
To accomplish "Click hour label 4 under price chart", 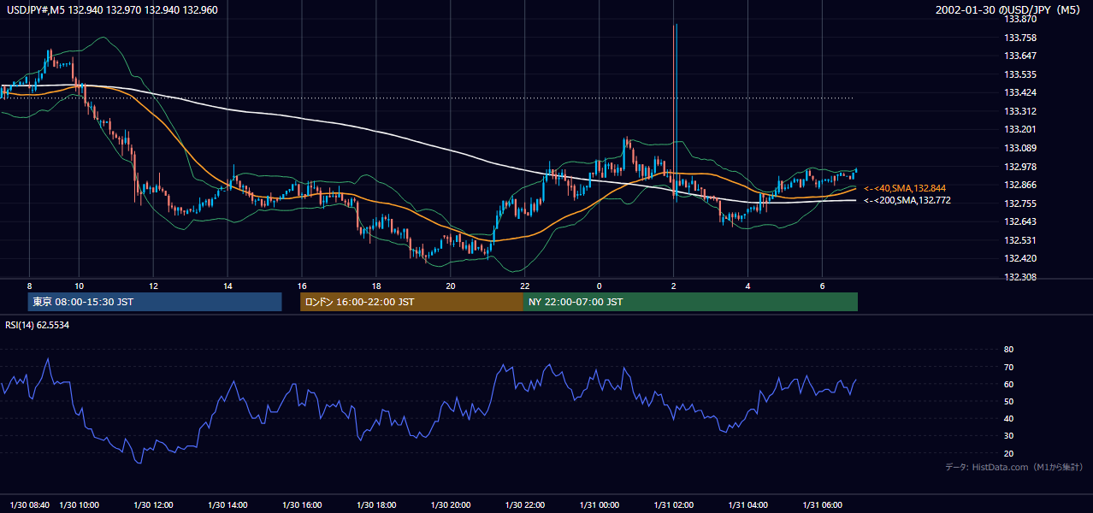I will pyautogui.click(x=747, y=286).
